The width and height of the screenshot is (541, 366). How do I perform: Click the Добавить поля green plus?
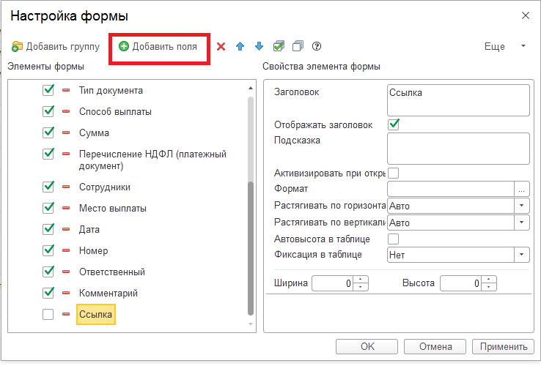(123, 46)
